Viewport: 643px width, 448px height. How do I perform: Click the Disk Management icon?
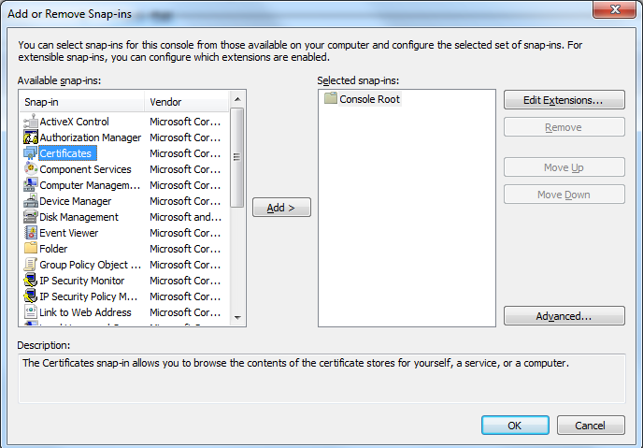[x=31, y=217]
